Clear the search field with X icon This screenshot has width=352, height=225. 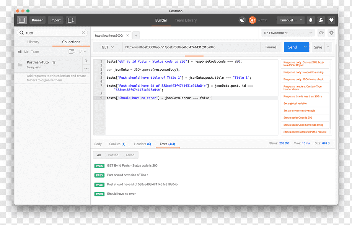tap(83, 33)
